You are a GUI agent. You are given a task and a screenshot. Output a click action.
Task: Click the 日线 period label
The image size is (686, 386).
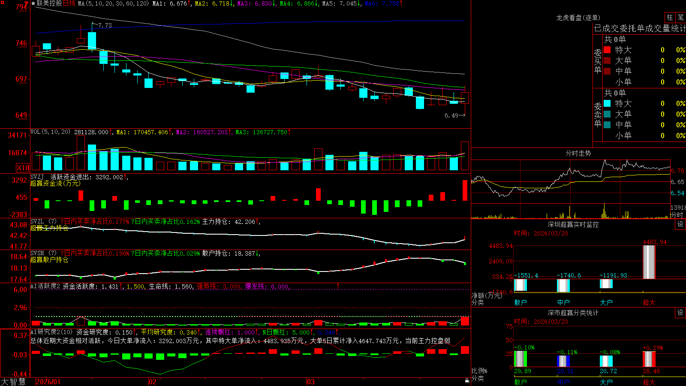tap(69, 3)
